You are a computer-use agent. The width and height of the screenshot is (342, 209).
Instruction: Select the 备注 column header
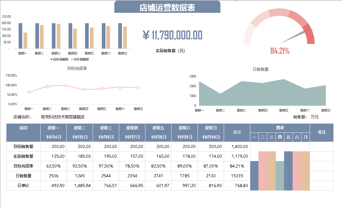(322, 132)
